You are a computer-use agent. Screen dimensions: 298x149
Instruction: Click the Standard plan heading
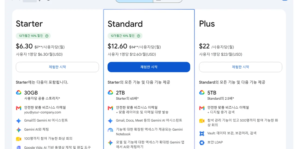coord(125,24)
